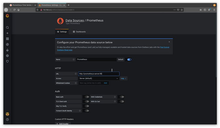Open the Grafana home logo
Image resolution: width=220 pixels, height=128 pixels.
tap(7, 16)
